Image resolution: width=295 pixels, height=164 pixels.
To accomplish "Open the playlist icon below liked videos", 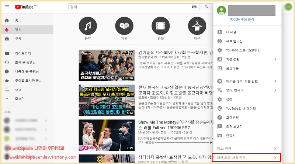I will [x=7, y=89].
